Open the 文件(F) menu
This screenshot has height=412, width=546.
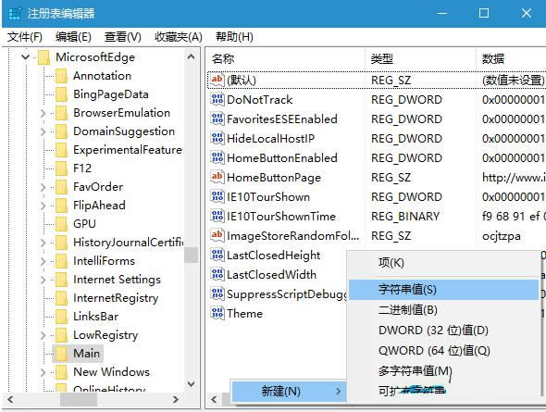point(25,36)
